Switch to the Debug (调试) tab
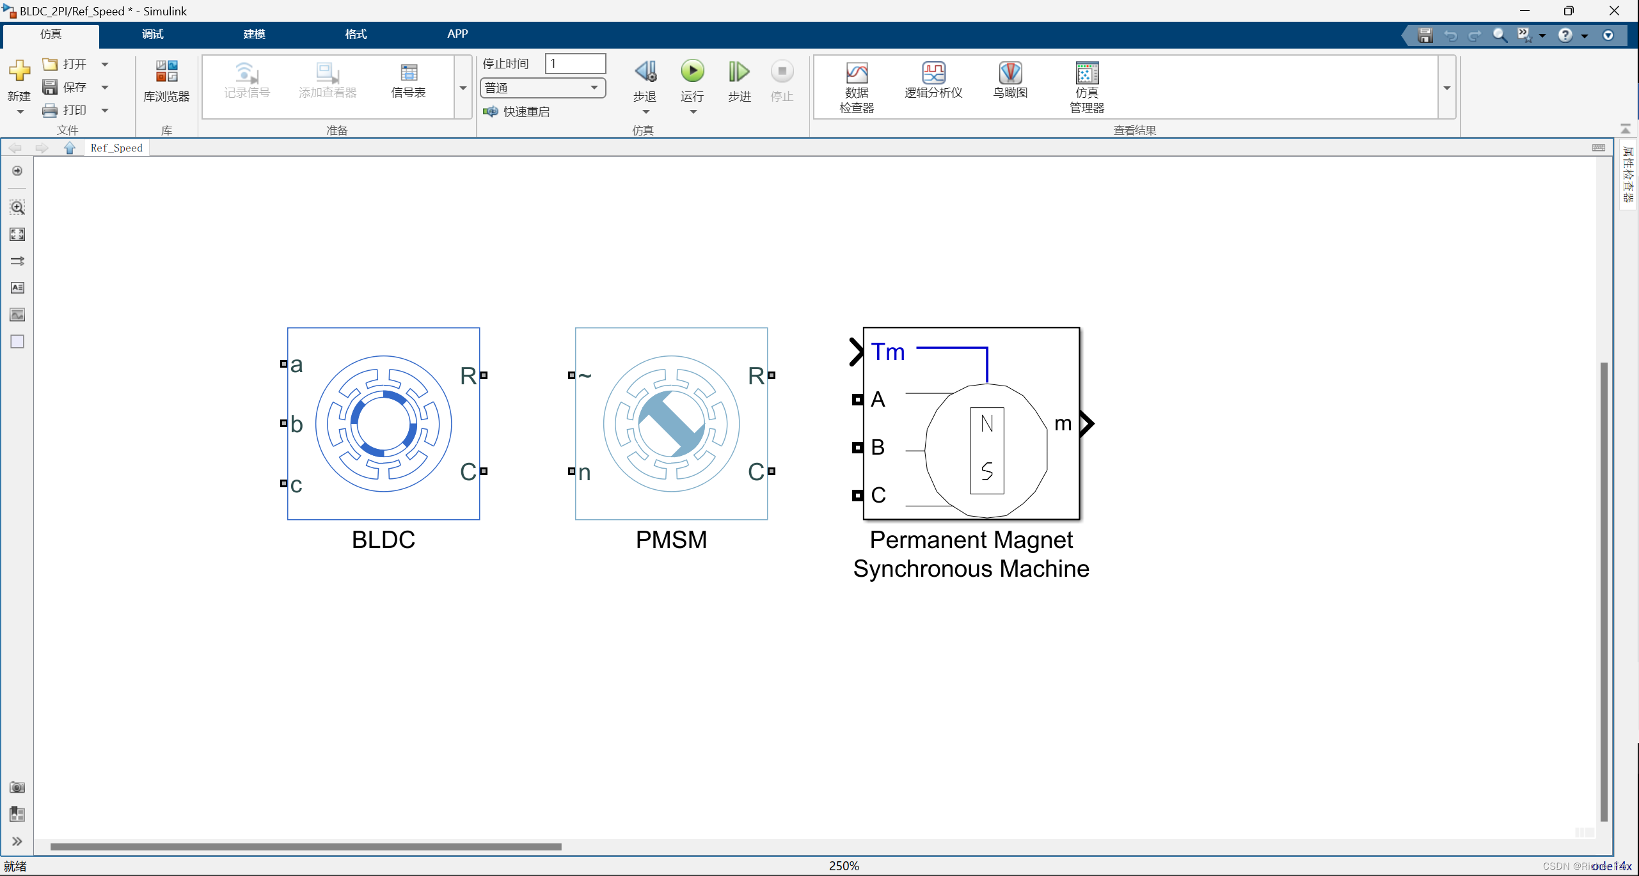 (x=152, y=34)
